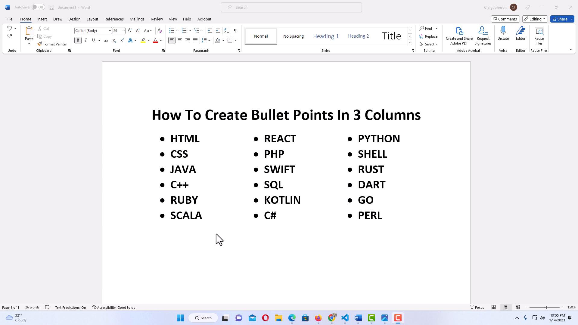
Task: Click the Sort icon in Paragraph group
Action: coord(227,31)
